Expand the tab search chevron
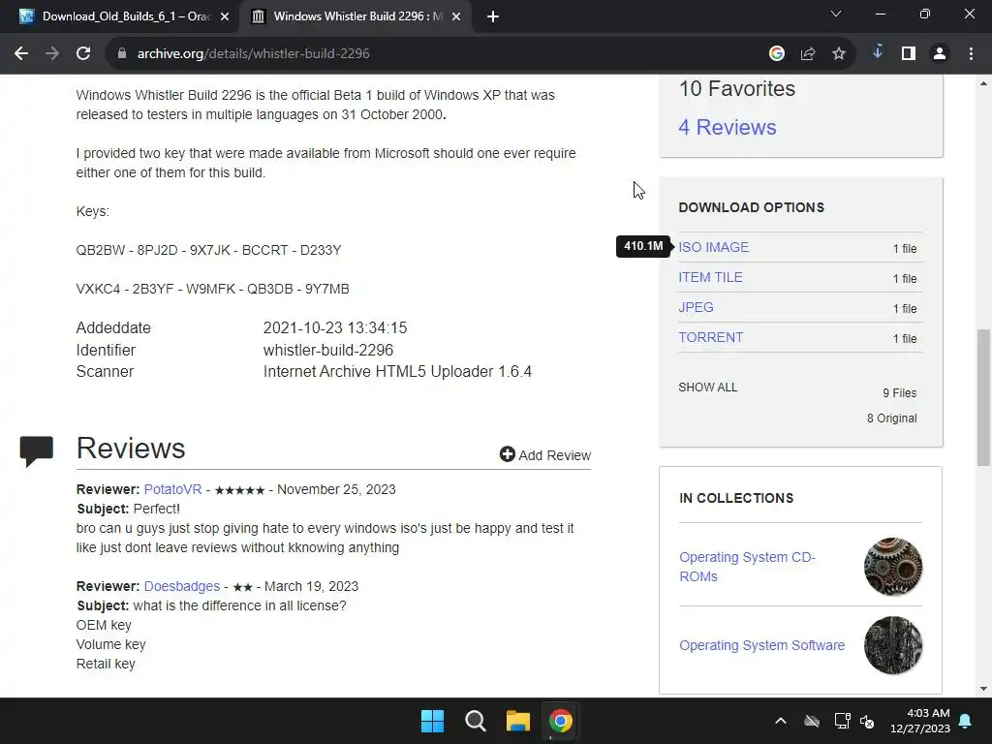Viewport: 992px width, 744px height. pos(836,14)
